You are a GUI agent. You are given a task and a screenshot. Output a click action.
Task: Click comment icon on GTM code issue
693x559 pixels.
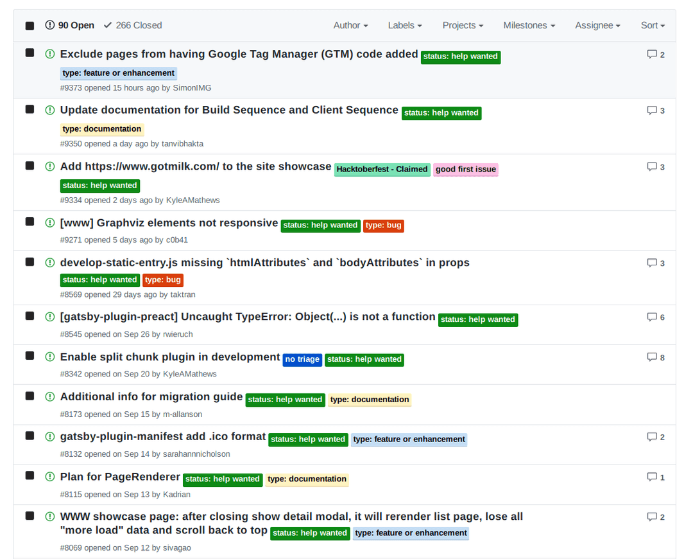tap(652, 55)
